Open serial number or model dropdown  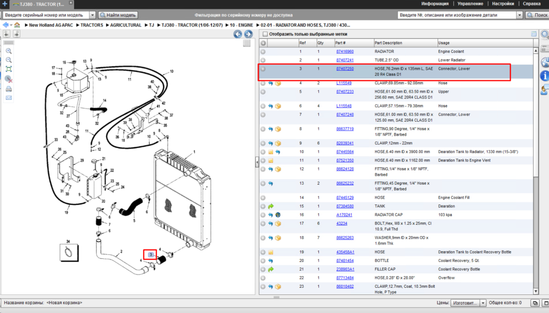(x=92, y=15)
